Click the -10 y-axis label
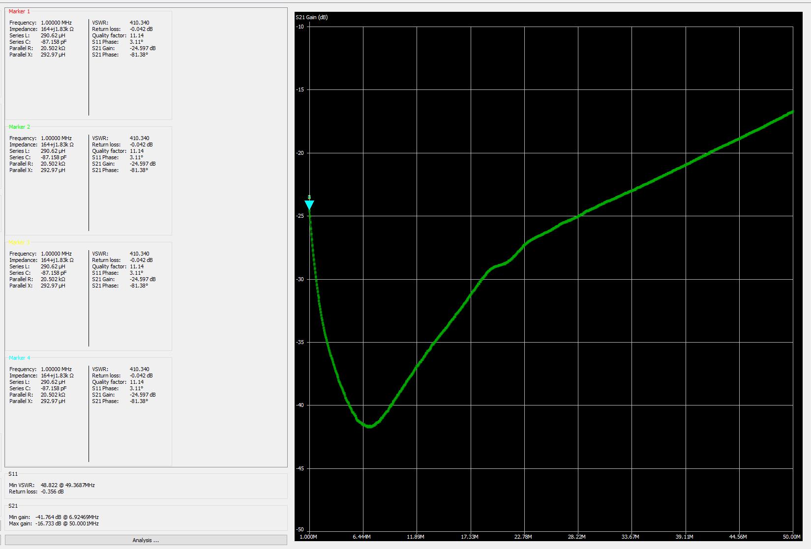The width and height of the screenshot is (811, 549). point(300,27)
